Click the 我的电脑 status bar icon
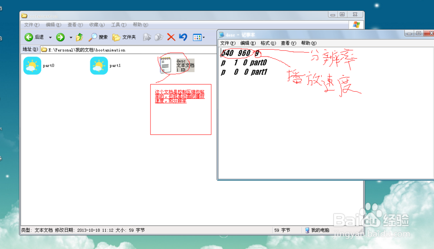Image resolution: width=434 pixels, height=249 pixels. pyautogui.click(x=307, y=230)
